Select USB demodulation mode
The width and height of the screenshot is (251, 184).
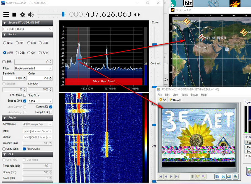[40, 43]
